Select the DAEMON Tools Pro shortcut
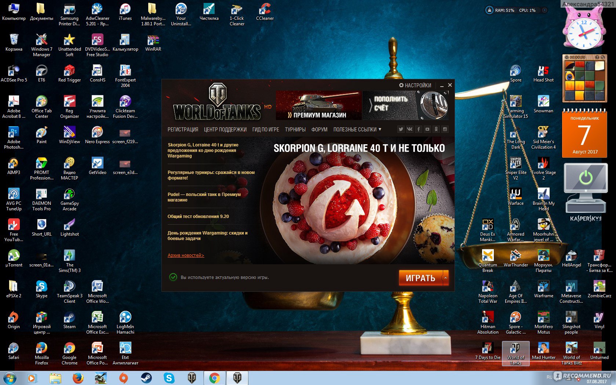 41,199
